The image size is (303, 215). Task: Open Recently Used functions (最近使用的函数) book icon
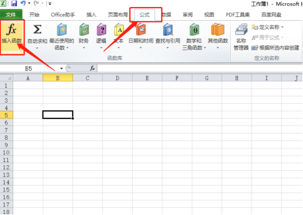(62, 29)
